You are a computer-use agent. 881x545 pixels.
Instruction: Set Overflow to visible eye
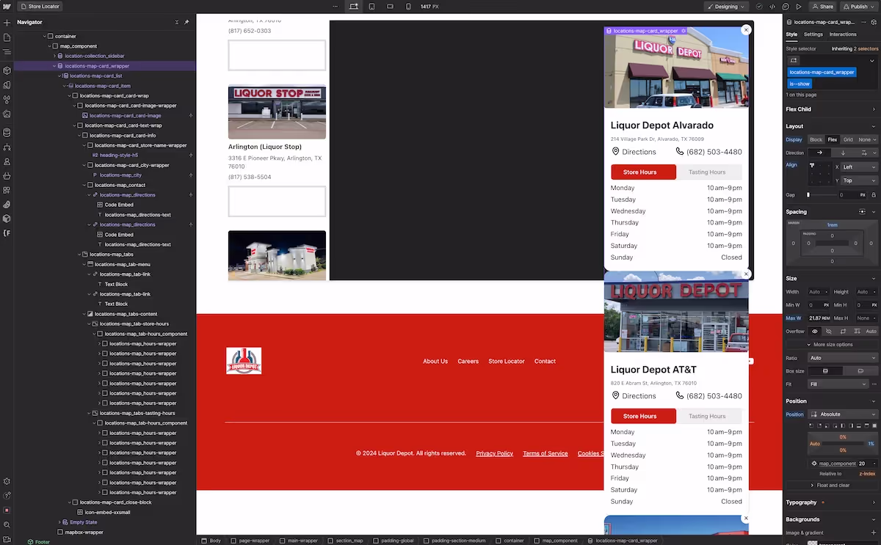[x=814, y=332]
